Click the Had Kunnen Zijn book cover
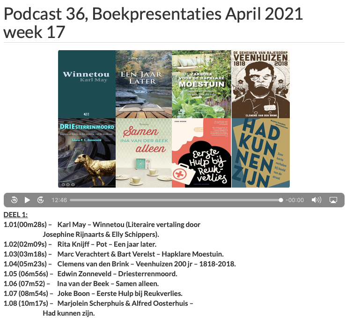346x318 pixels. (260, 153)
